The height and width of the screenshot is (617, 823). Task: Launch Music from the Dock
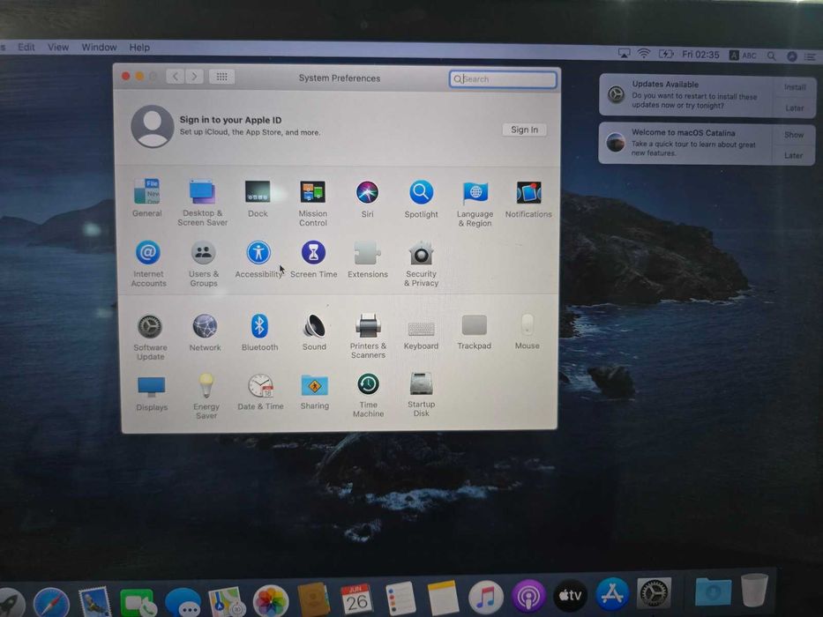click(x=485, y=597)
